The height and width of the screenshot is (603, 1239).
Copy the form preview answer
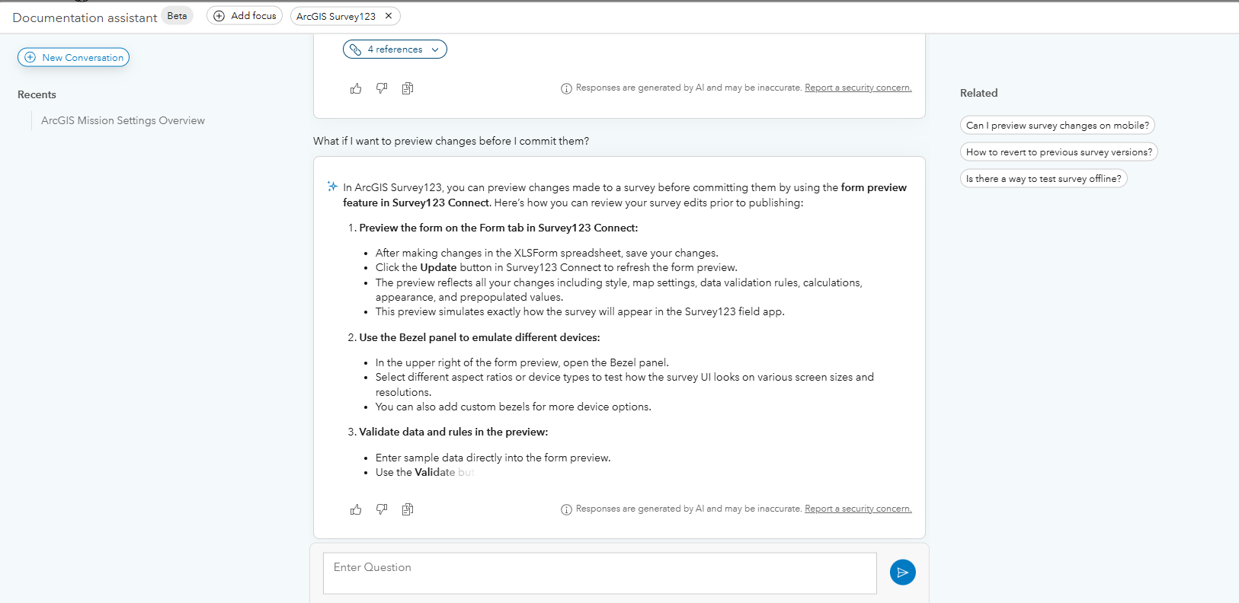point(408,509)
